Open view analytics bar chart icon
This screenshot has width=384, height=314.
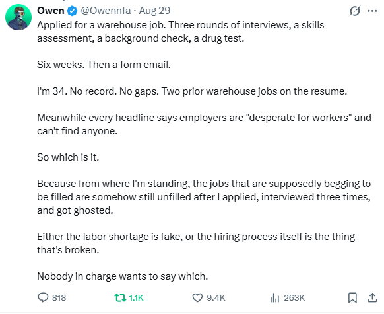274,298
